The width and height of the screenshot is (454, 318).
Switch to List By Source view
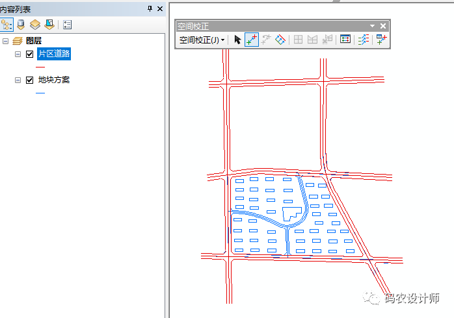[21, 25]
